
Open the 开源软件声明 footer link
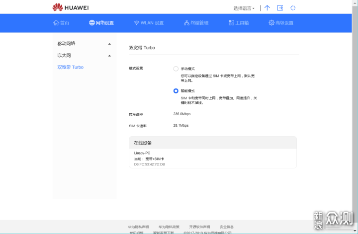199,227
